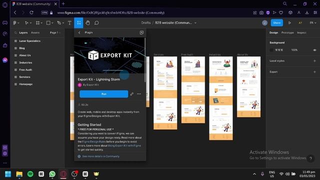Image resolution: width=320 pixels, height=180 pixels.
Task: Add a local style with plus
Action: pyautogui.click(x=314, y=61)
